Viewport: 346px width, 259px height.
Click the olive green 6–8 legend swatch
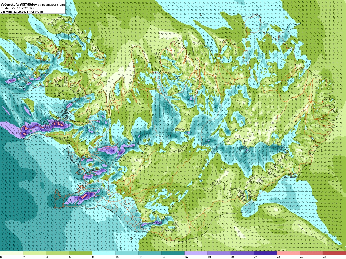point(81,253)
